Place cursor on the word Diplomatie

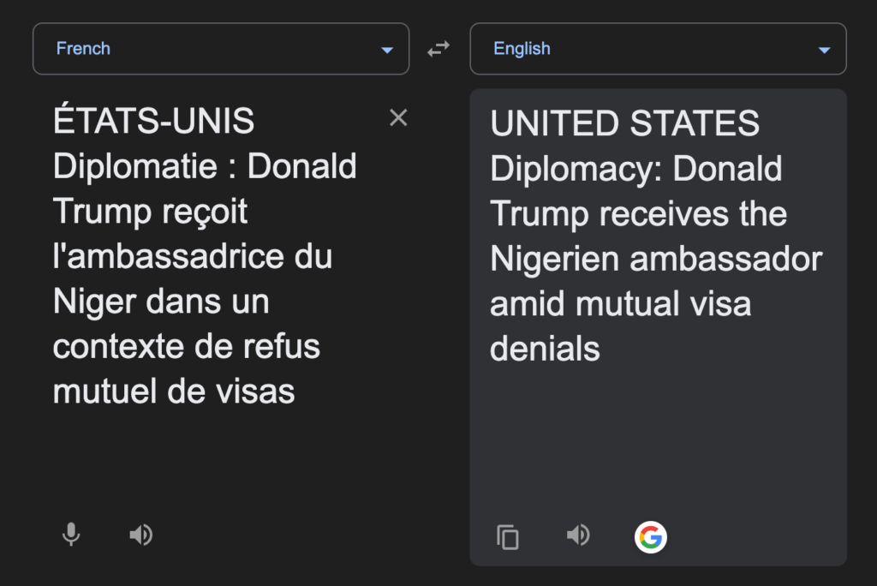pos(134,166)
